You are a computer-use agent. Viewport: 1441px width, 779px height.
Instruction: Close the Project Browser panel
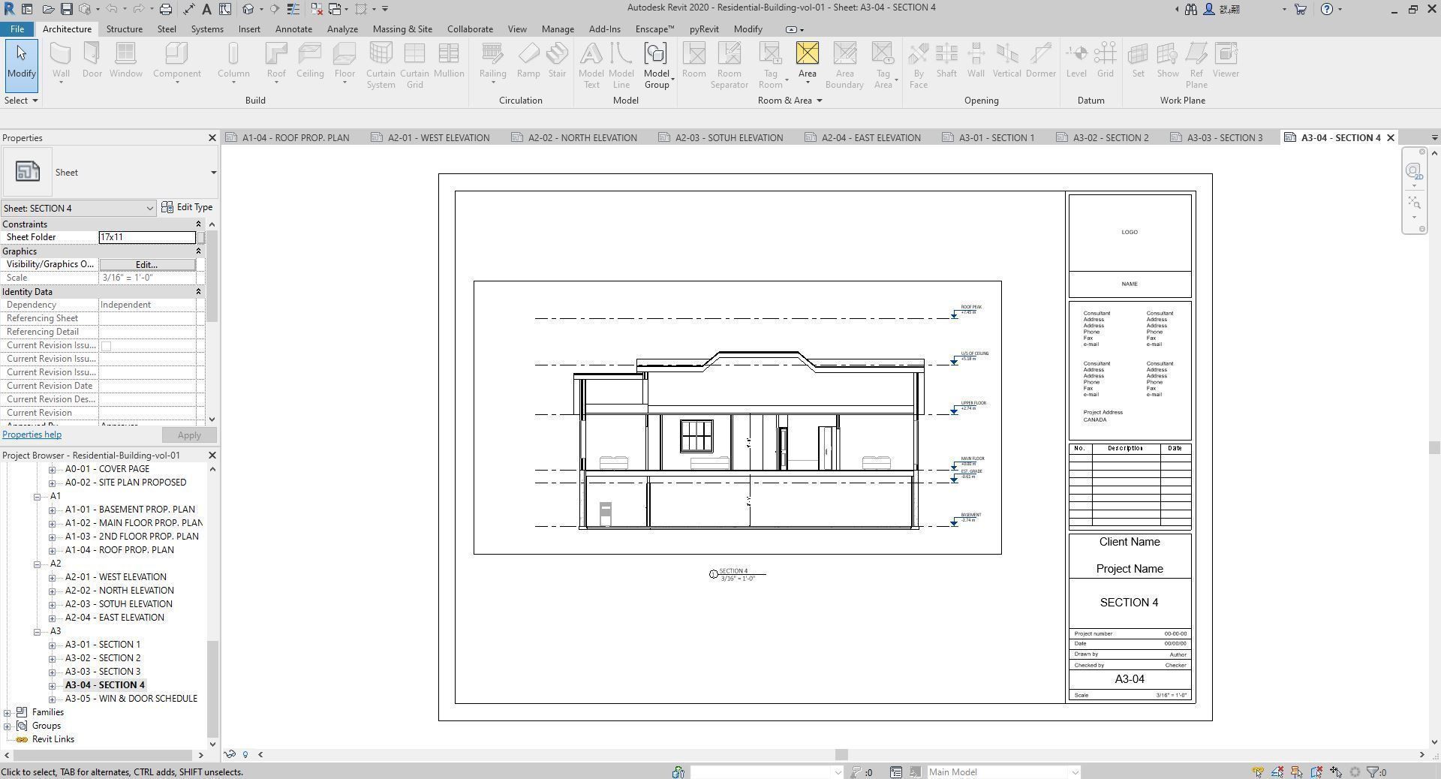(x=212, y=456)
